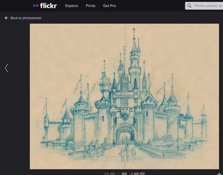Focus the Photos, people search field
Image resolution: width=223 pixels, height=175 pixels.
pos(204,6)
